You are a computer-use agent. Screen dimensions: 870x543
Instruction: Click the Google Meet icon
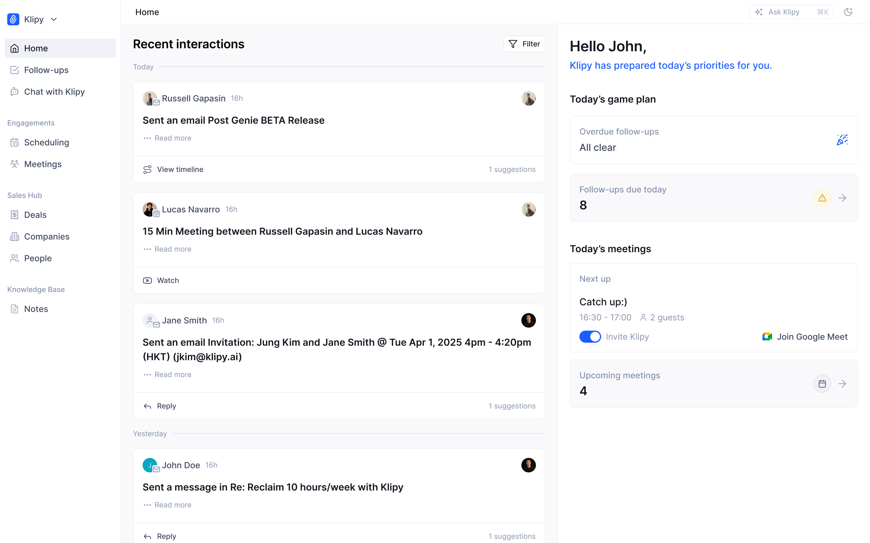pyautogui.click(x=767, y=336)
